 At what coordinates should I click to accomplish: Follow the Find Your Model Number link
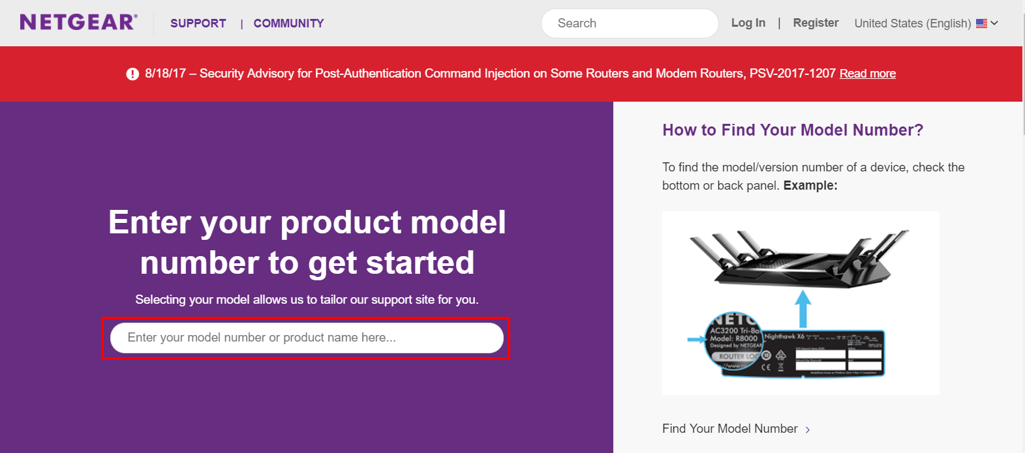[729, 429]
